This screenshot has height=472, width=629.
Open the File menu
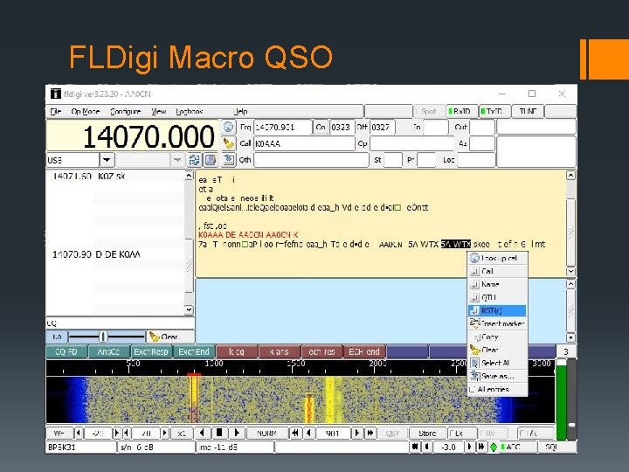(x=55, y=111)
